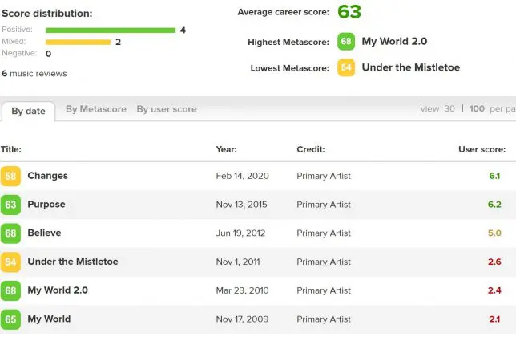Click the yellow 58 badge for Changes

tap(10, 176)
